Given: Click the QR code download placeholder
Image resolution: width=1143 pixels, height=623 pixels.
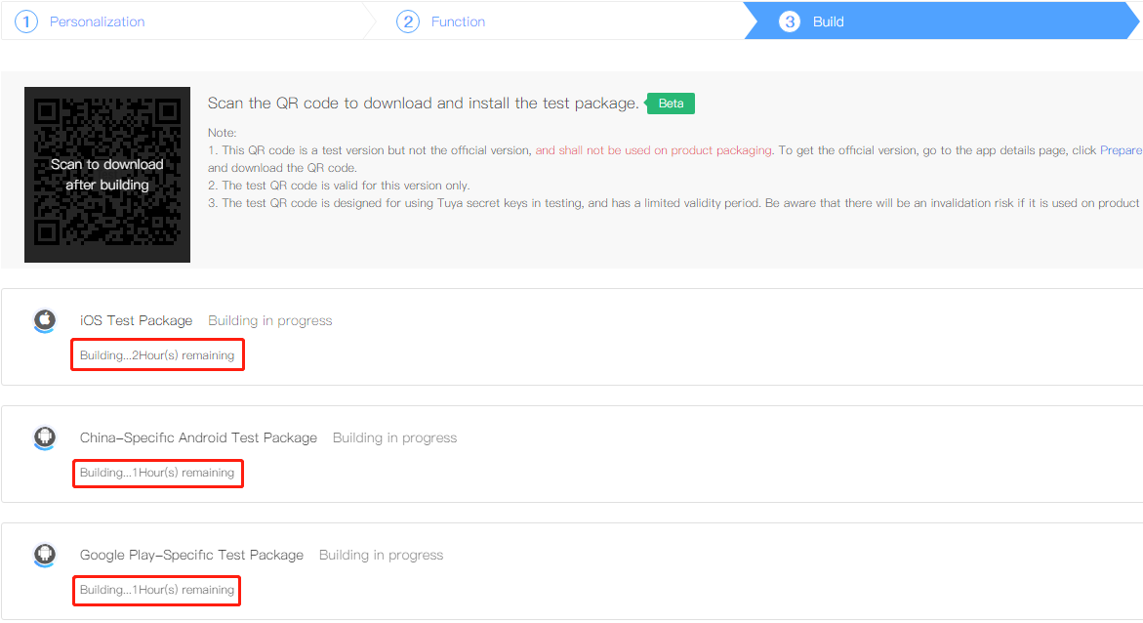Looking at the screenshot, I should pos(107,175).
